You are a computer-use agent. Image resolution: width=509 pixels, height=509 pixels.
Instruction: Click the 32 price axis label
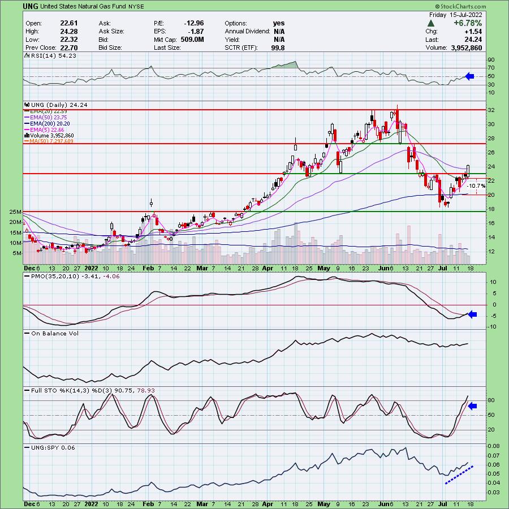tap(491, 110)
